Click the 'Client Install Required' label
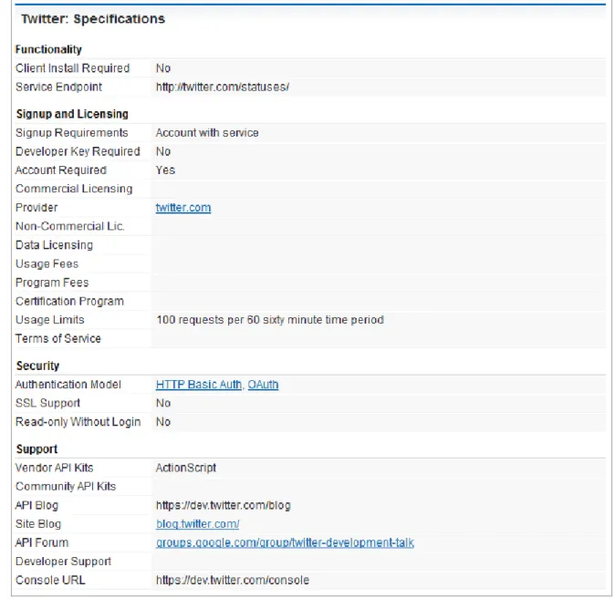The height and width of the screenshot is (598, 614). point(72,68)
